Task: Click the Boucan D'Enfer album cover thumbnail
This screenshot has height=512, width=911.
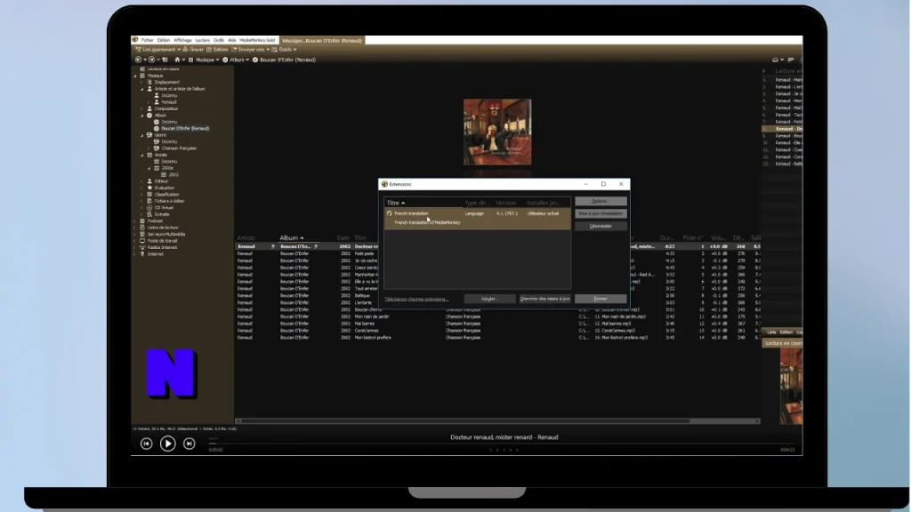Action: click(x=497, y=132)
